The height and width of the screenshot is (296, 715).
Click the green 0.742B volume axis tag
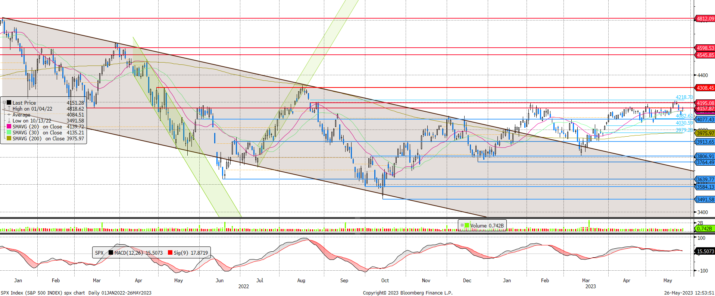click(x=705, y=229)
